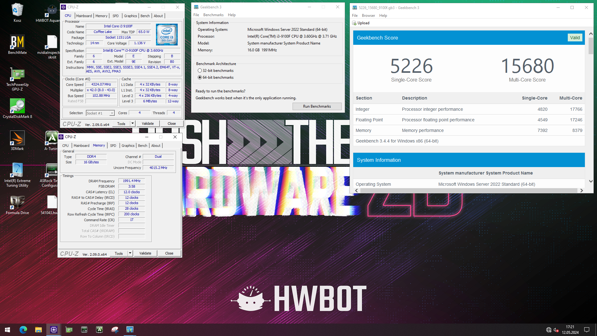Viewport: 597px width, 336px height.
Task: Open Browser menu in Geekbench results window
Action: pos(368,16)
